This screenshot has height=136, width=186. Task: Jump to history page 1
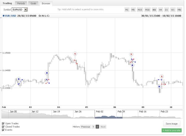click(93, 127)
